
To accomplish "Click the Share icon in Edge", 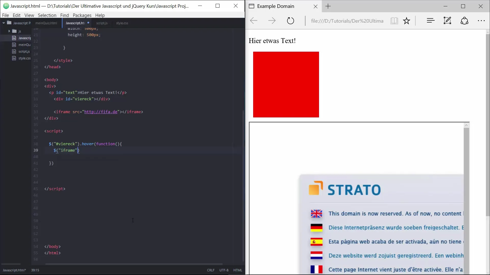I will pyautogui.click(x=464, y=21).
